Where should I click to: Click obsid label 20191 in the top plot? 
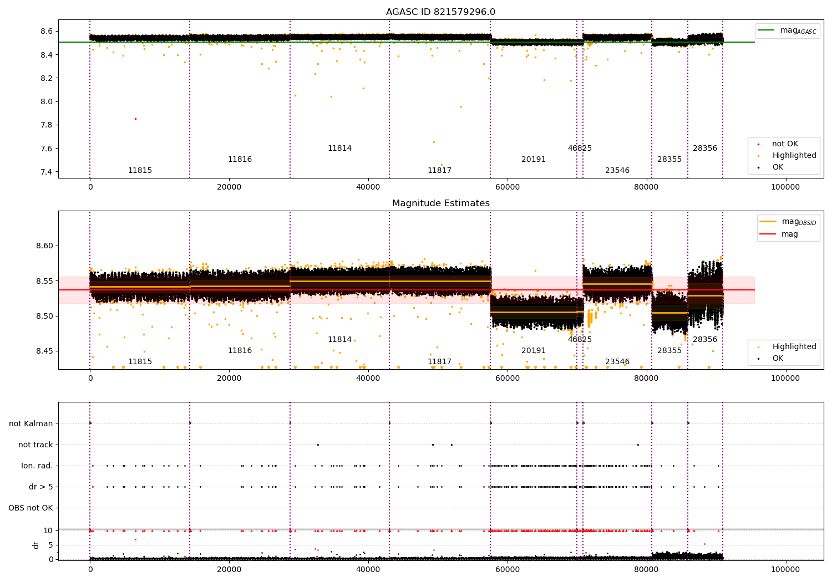click(534, 160)
